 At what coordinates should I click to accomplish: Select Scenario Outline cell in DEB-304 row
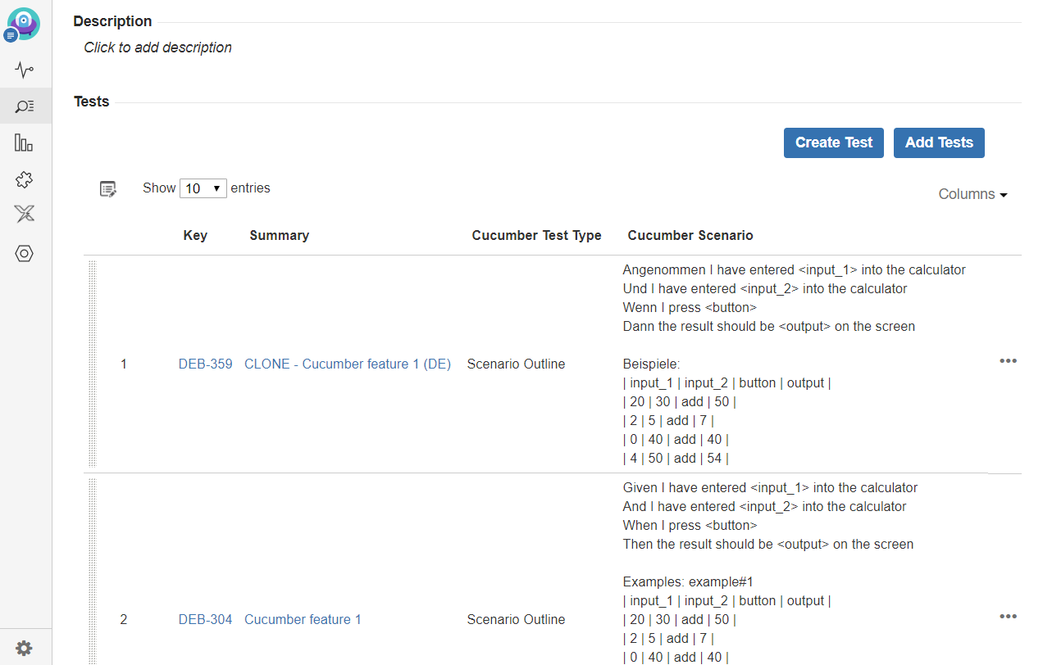pos(516,619)
